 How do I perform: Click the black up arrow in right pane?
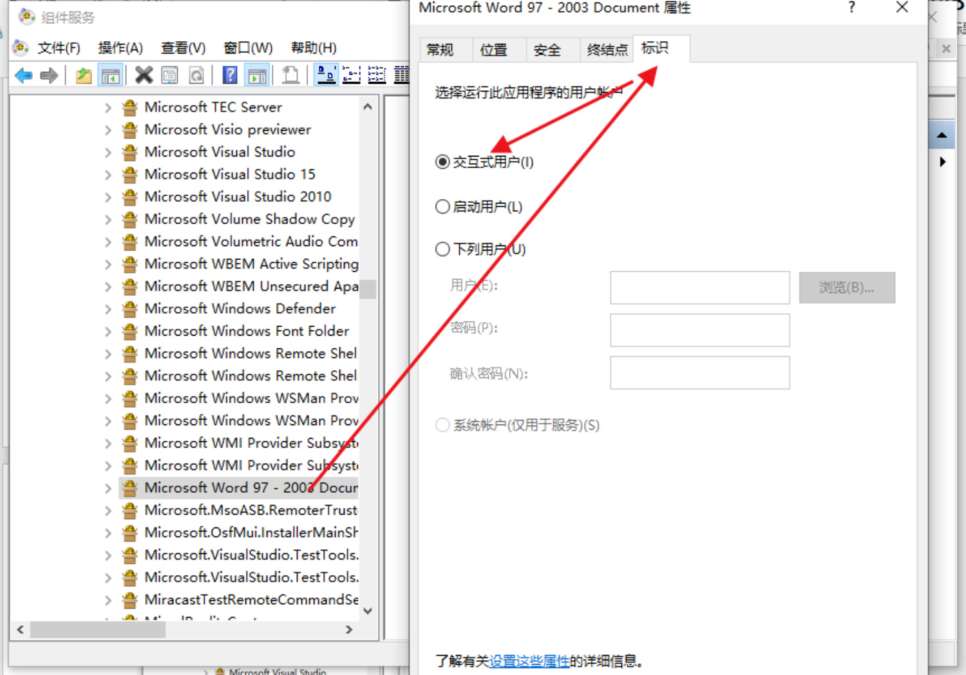pos(942,135)
